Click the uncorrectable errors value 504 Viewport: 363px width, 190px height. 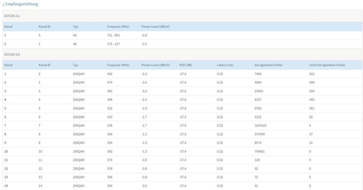[312, 91]
